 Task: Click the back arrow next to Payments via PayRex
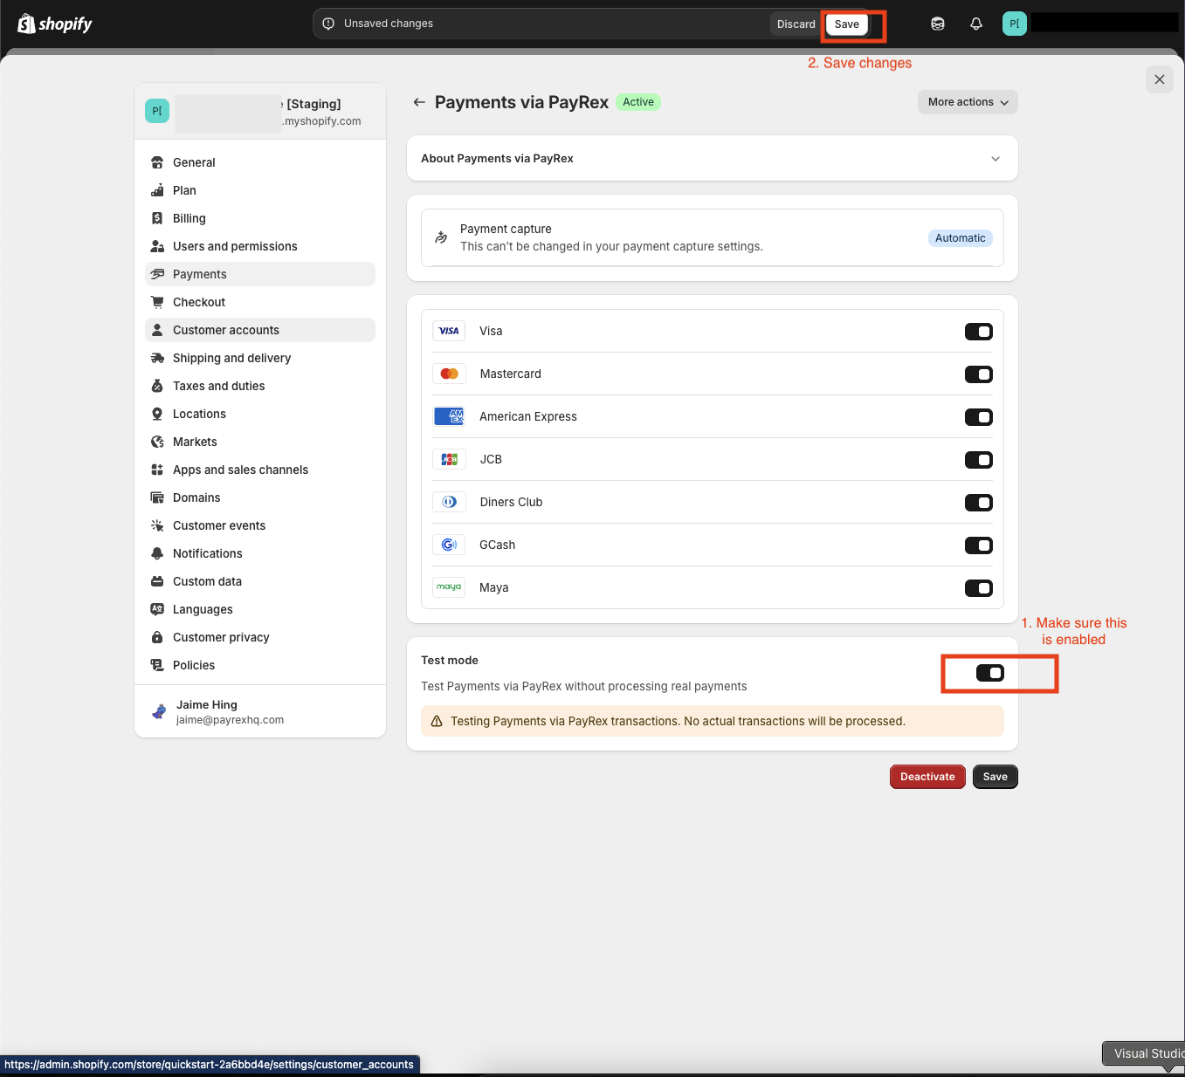[x=419, y=102]
